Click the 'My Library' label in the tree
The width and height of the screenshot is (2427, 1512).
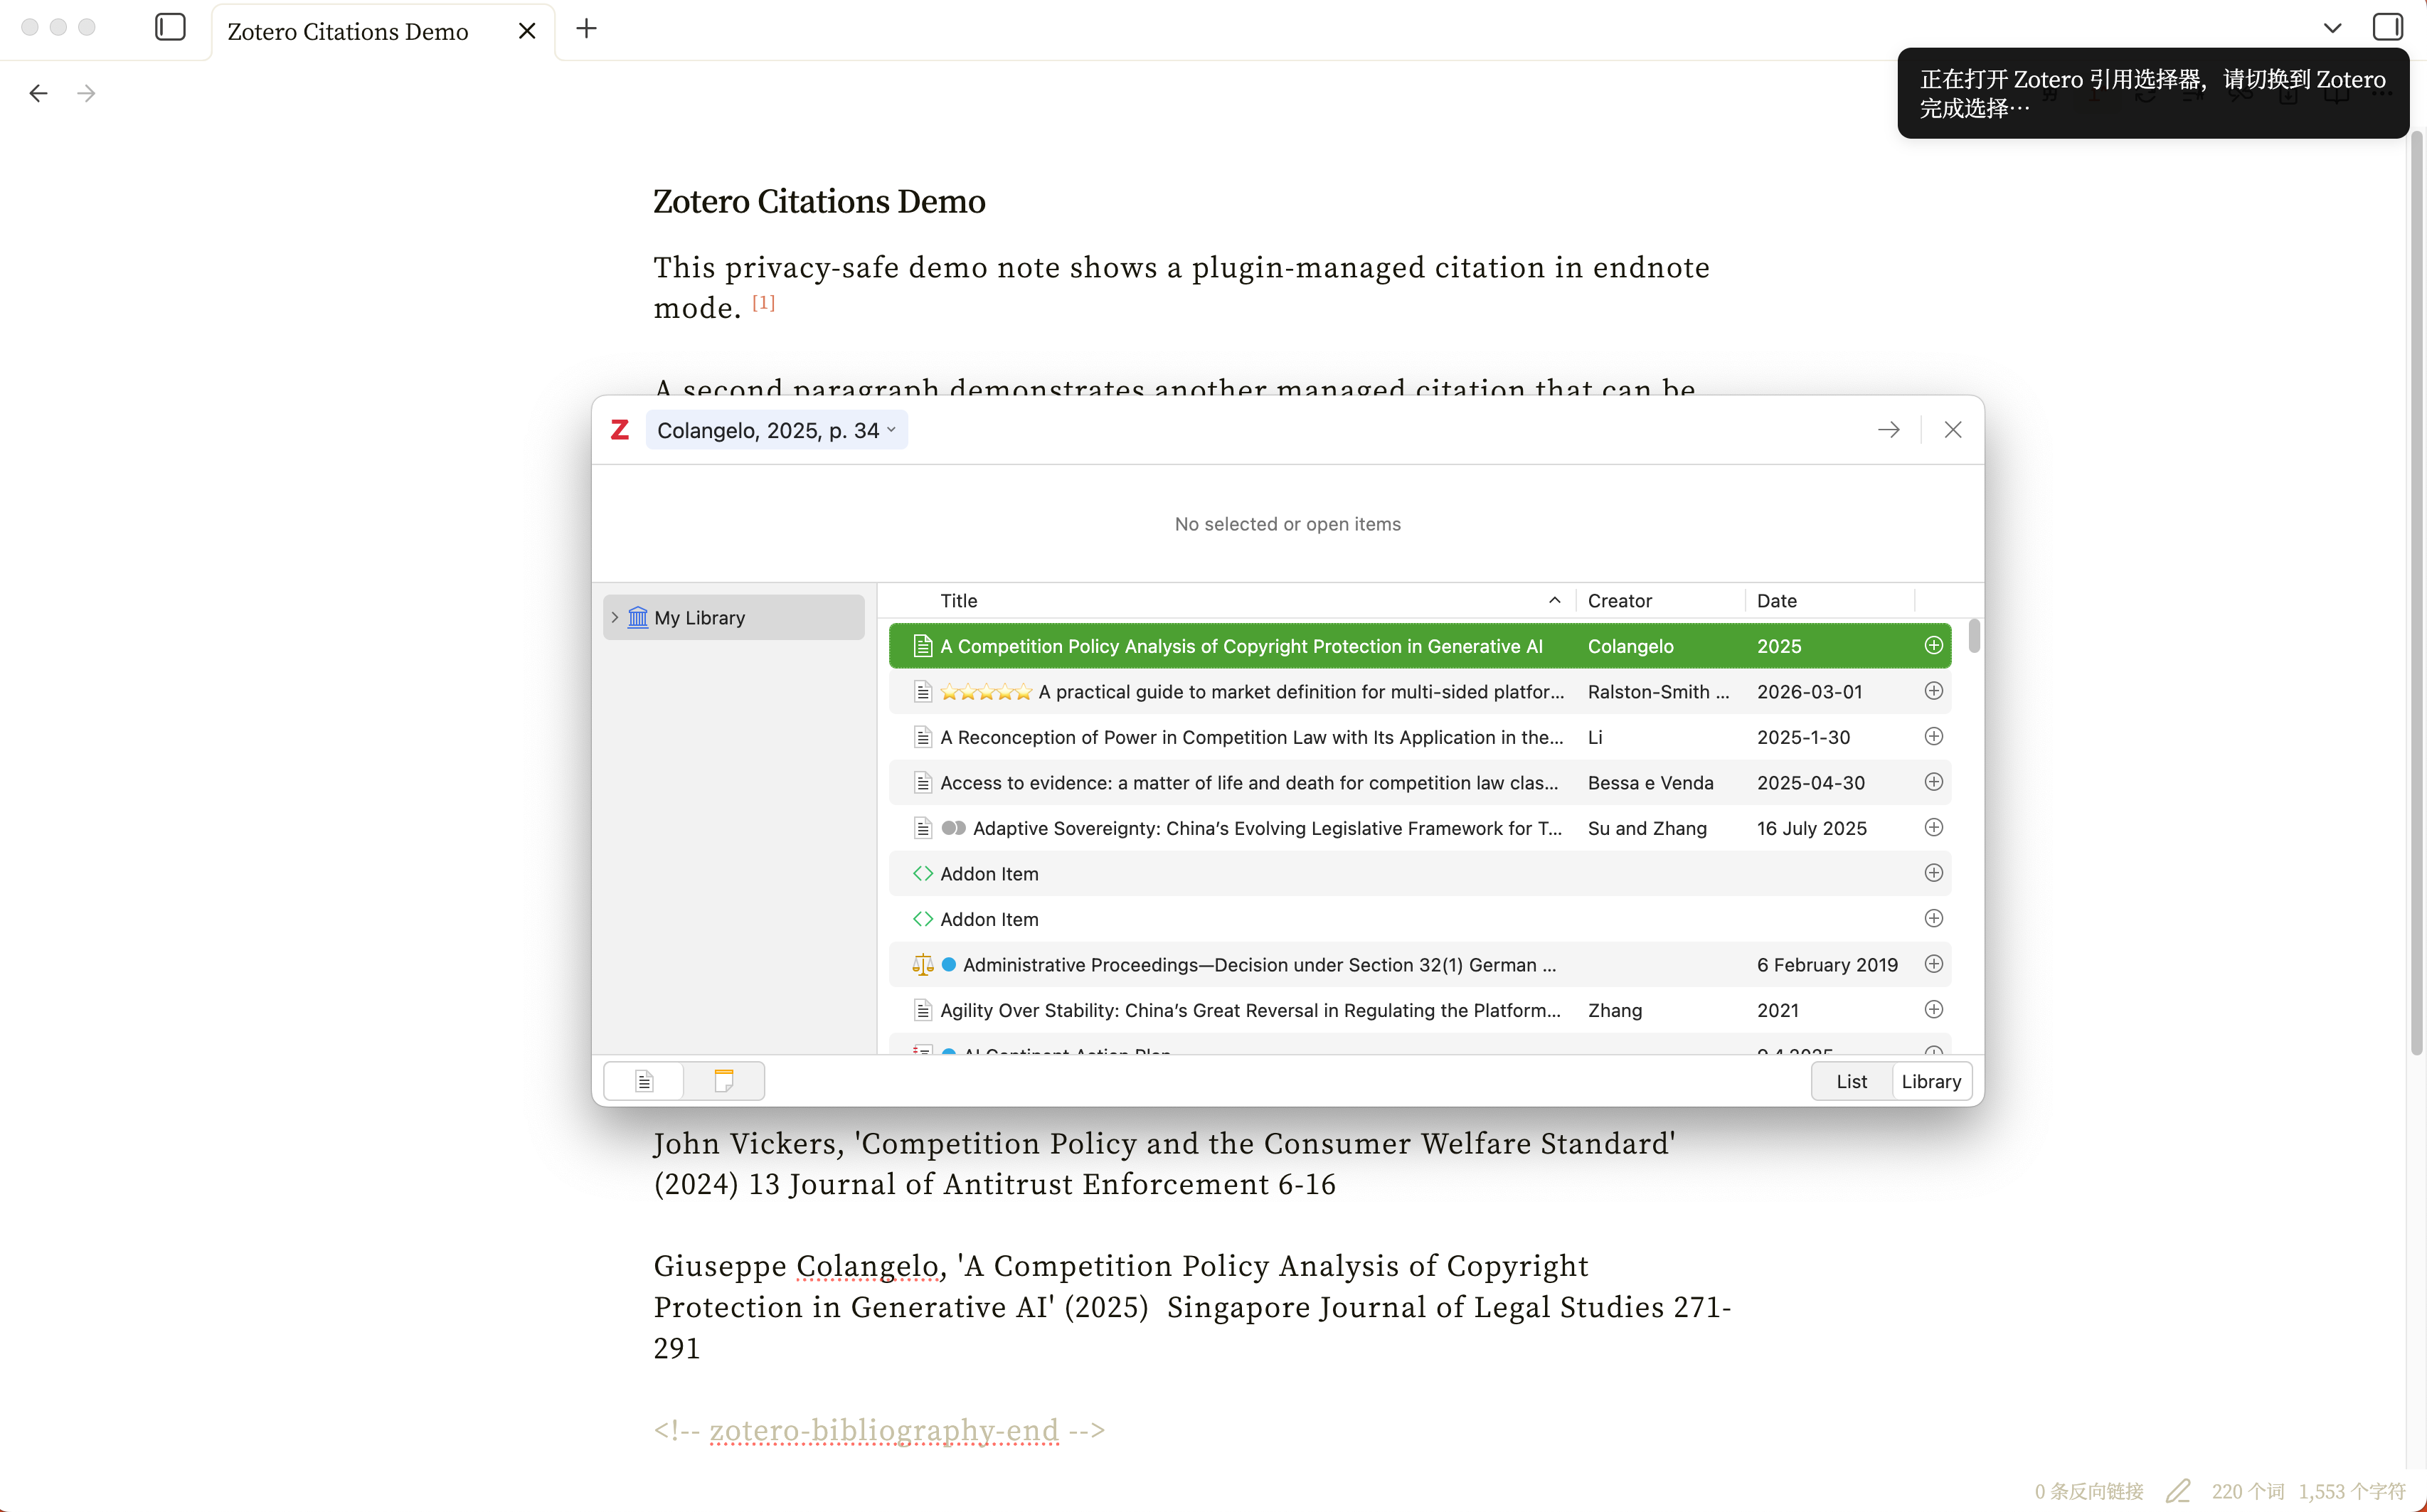coord(699,617)
